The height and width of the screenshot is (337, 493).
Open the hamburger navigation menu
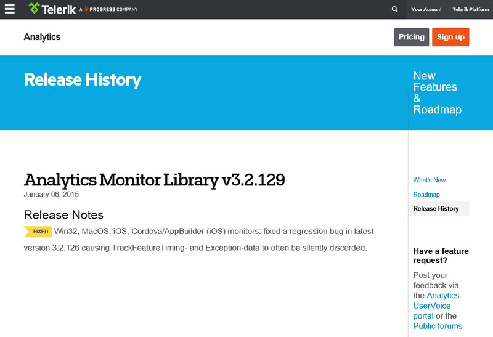9,9
